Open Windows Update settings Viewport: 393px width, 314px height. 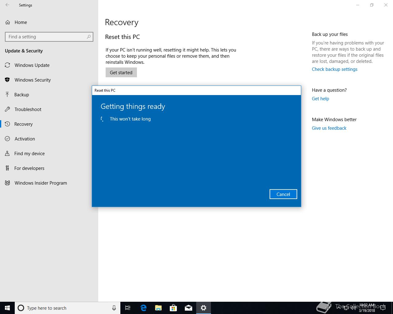click(32, 65)
